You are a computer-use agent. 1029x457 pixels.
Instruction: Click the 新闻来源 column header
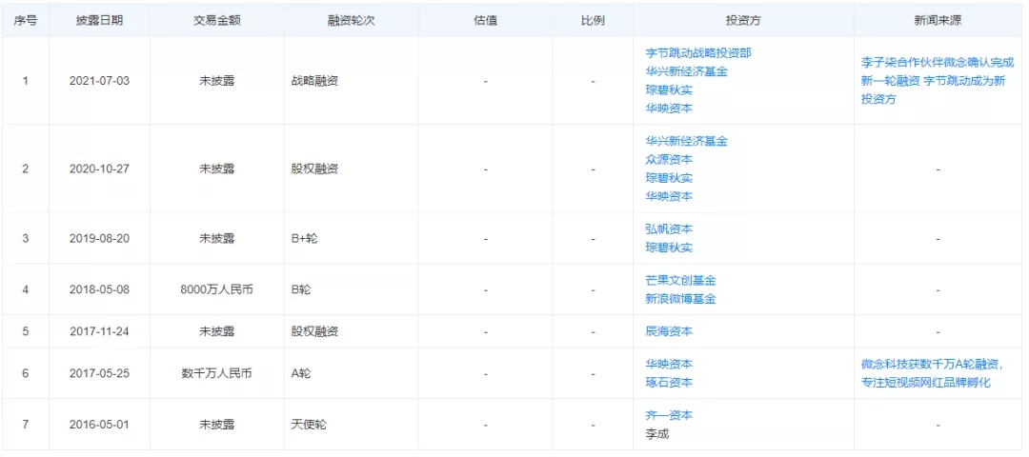pyautogui.click(x=938, y=20)
